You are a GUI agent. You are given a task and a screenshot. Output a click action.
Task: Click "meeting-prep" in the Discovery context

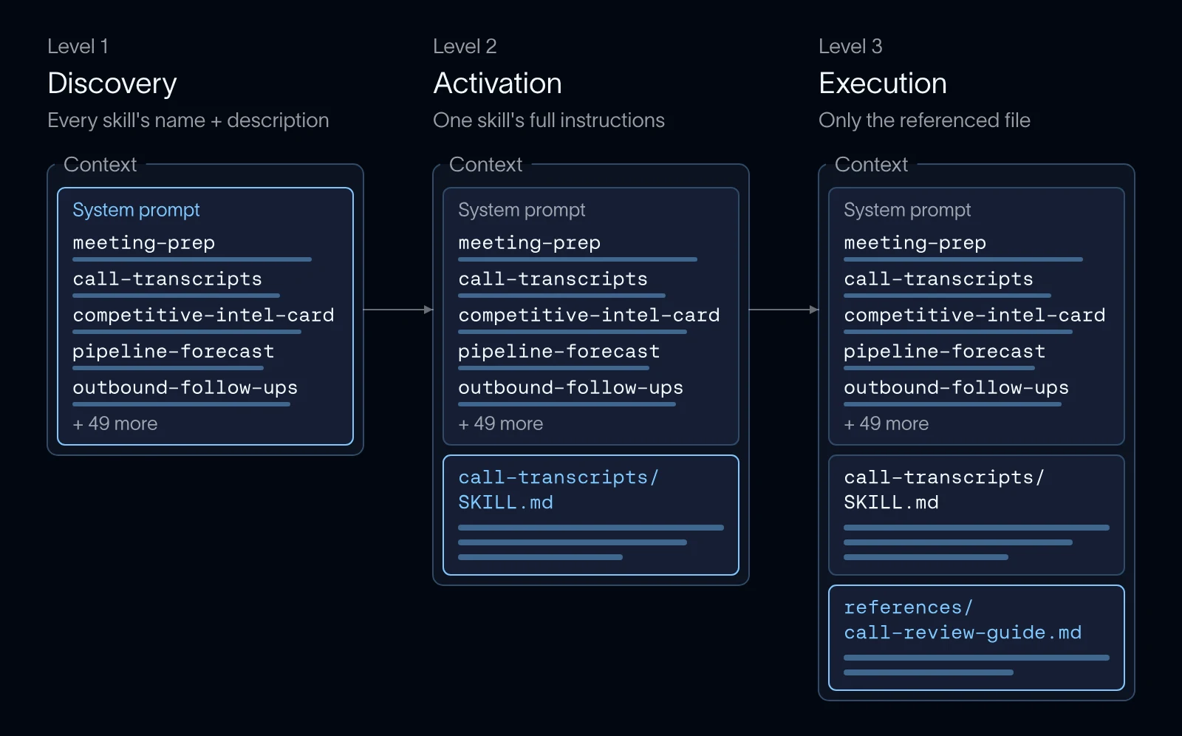[x=144, y=242]
